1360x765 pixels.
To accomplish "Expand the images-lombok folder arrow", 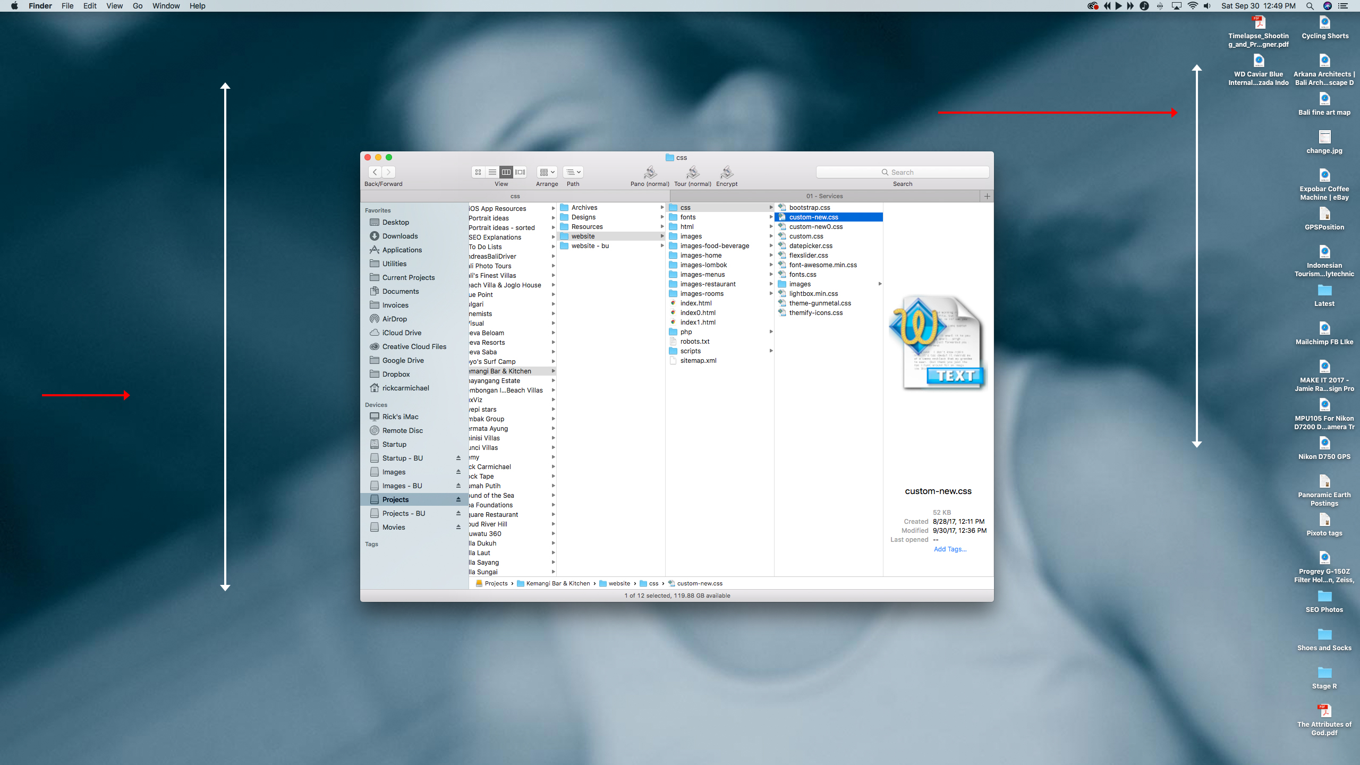I will 771,265.
